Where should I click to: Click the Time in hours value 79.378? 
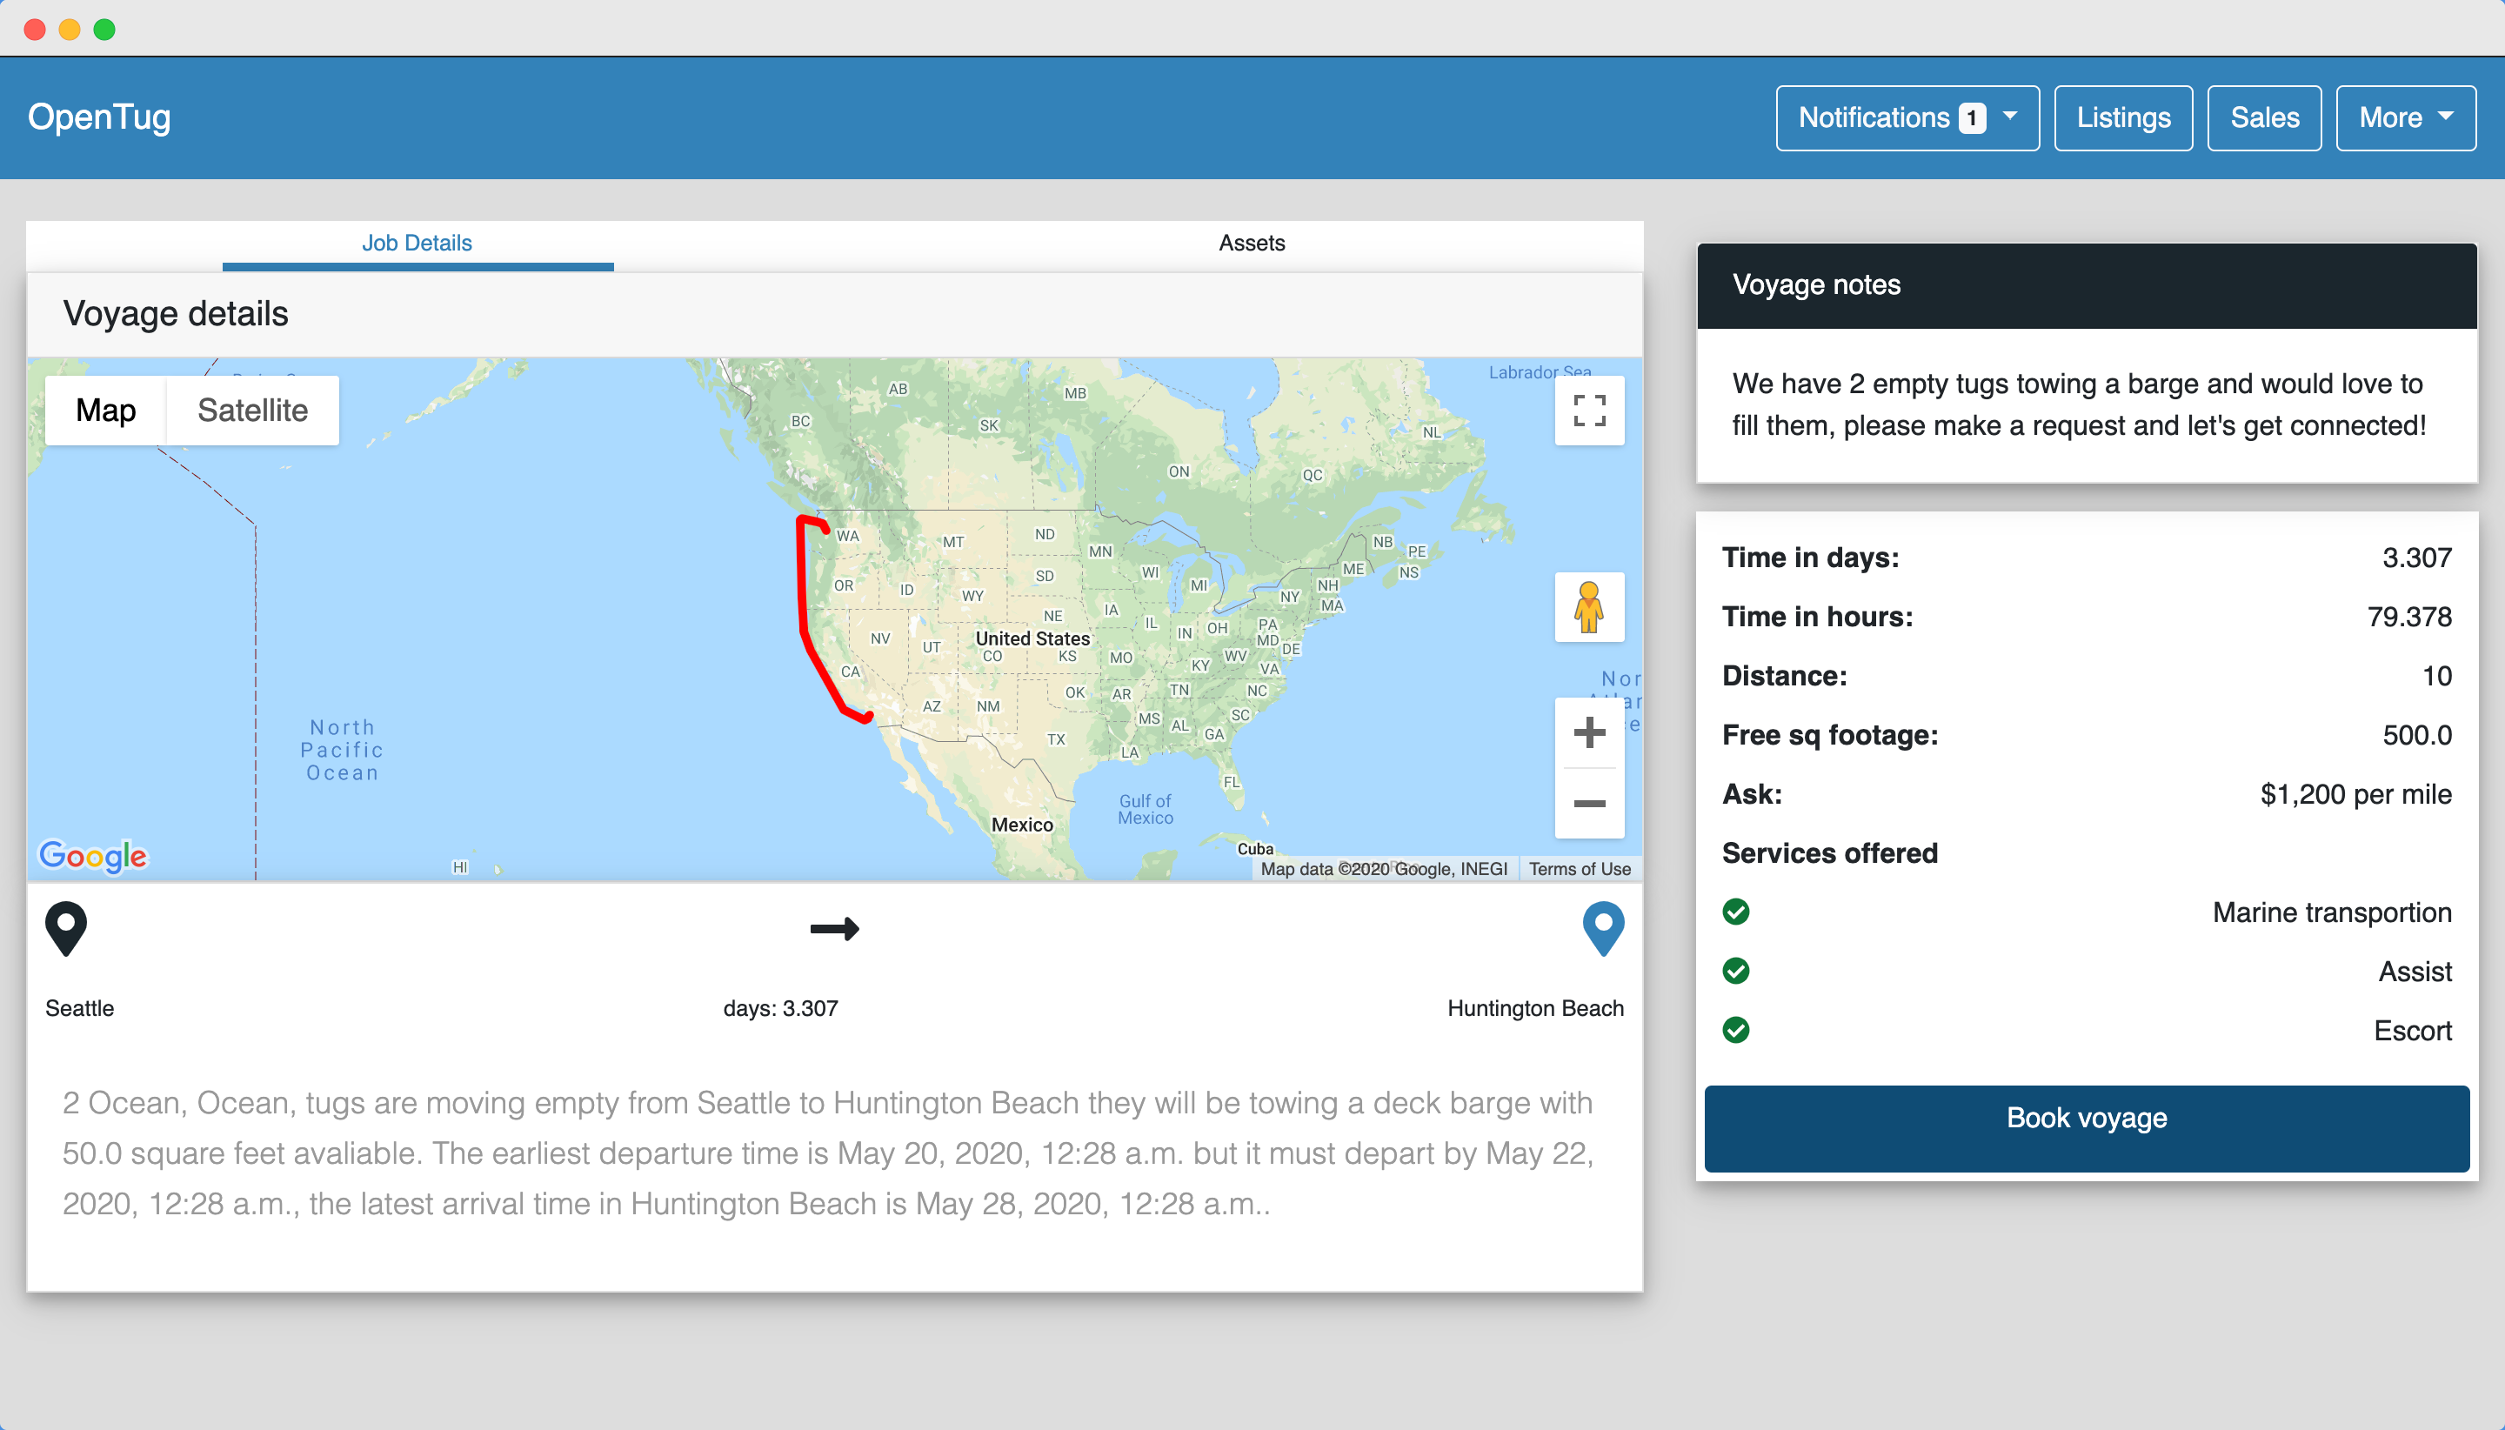click(x=2408, y=617)
